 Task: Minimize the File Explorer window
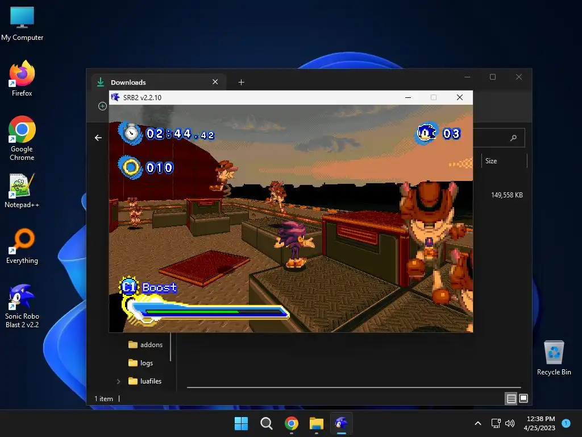point(467,77)
